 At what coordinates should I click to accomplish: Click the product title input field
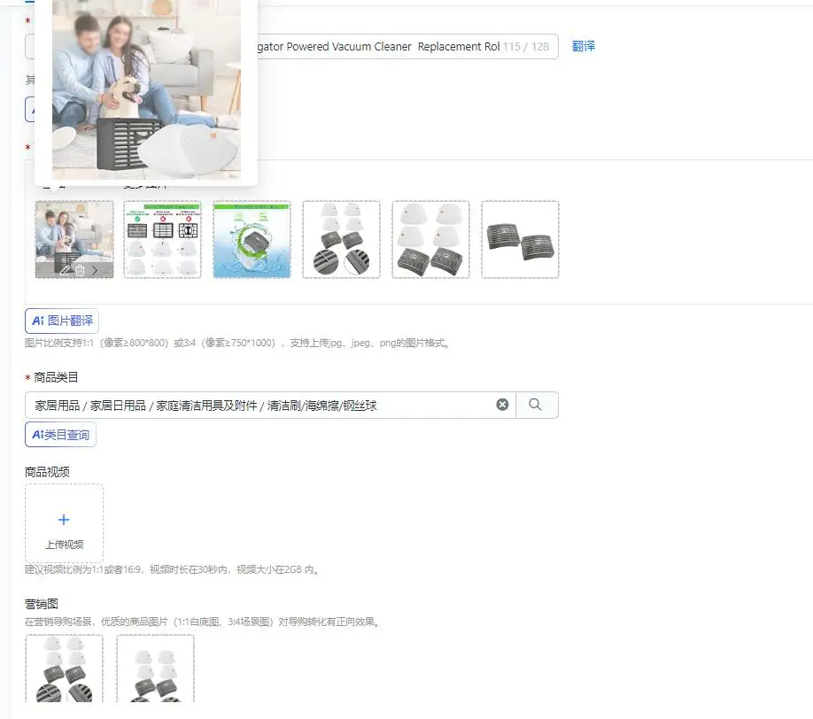pos(291,47)
